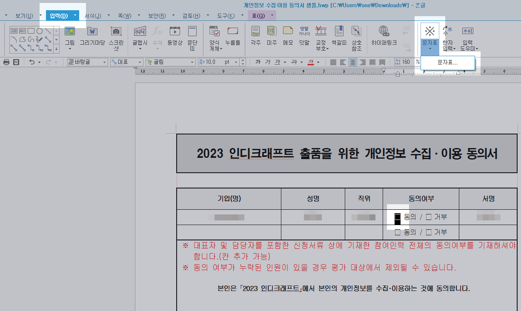Insert a 누름틀 click-here field
This screenshot has width=521, height=311.
click(x=232, y=36)
